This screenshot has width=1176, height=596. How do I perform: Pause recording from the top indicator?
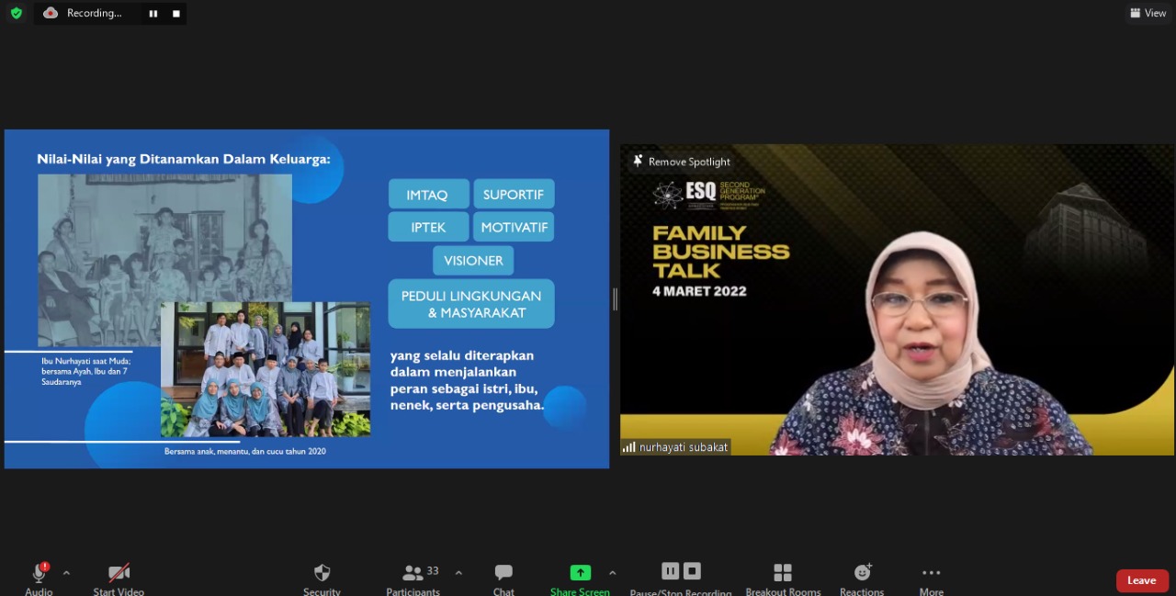153,14
